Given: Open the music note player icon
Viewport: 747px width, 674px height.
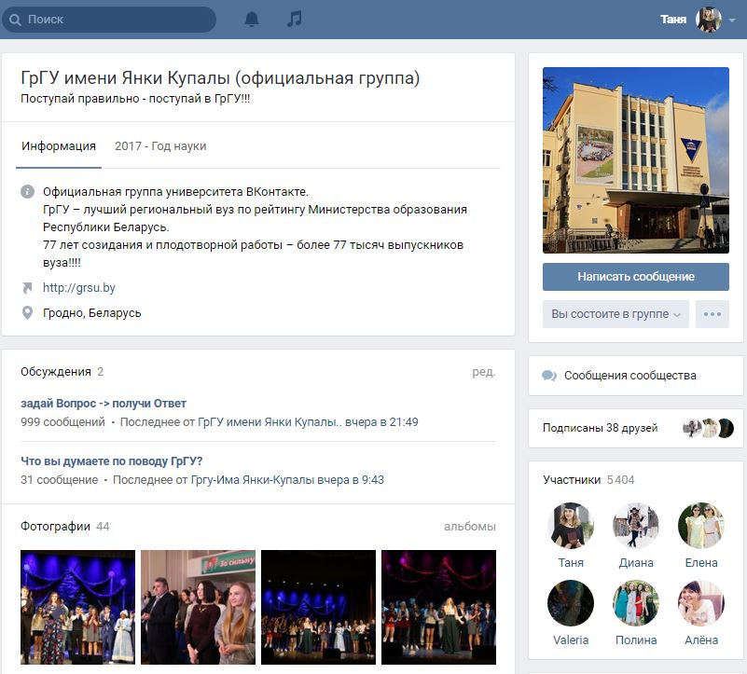Looking at the screenshot, I should coord(295,19).
